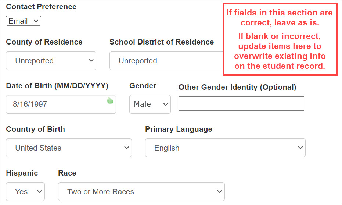The image size is (342, 205).
Task: Expand the County of Residence dropdown
Action: [51, 61]
